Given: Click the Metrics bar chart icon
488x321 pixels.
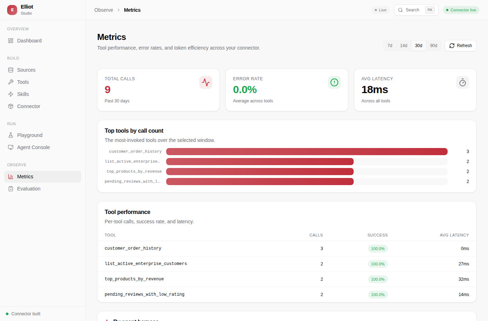Looking at the screenshot, I should [x=11, y=177].
